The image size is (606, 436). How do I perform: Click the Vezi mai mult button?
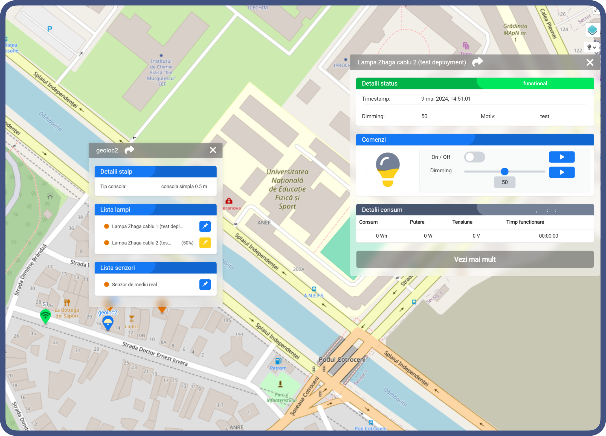(475, 259)
